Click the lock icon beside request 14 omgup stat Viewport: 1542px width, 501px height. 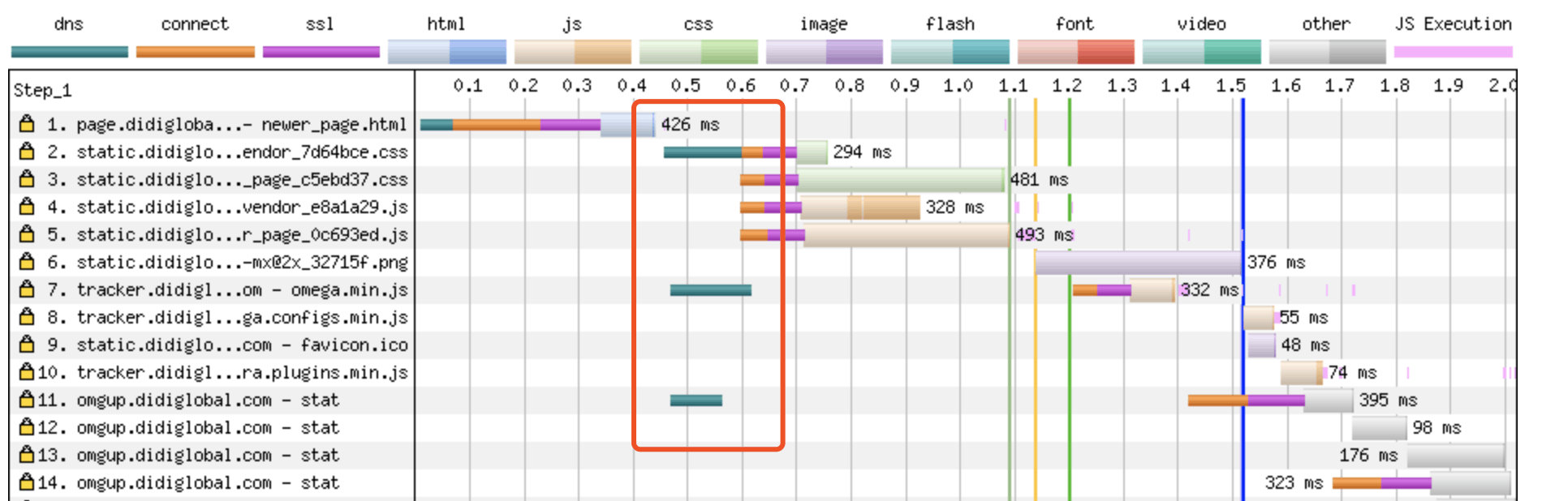(27, 482)
